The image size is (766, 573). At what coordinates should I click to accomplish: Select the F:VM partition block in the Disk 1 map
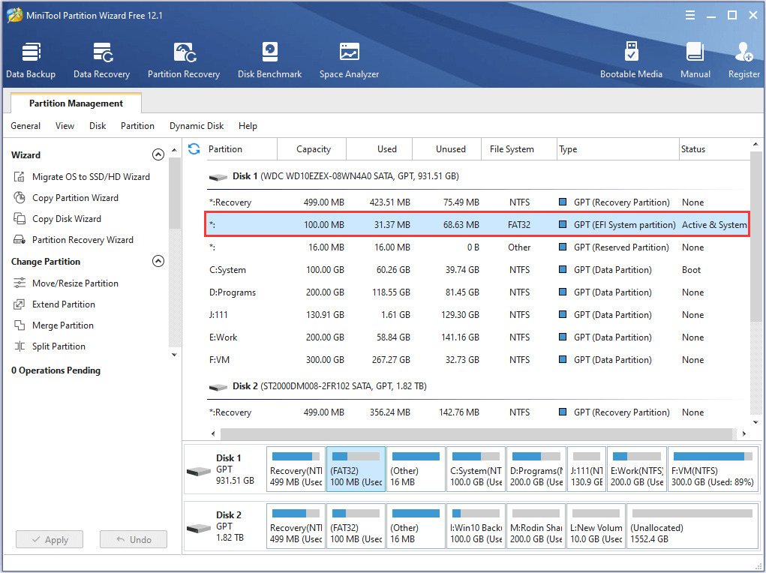tap(712, 469)
